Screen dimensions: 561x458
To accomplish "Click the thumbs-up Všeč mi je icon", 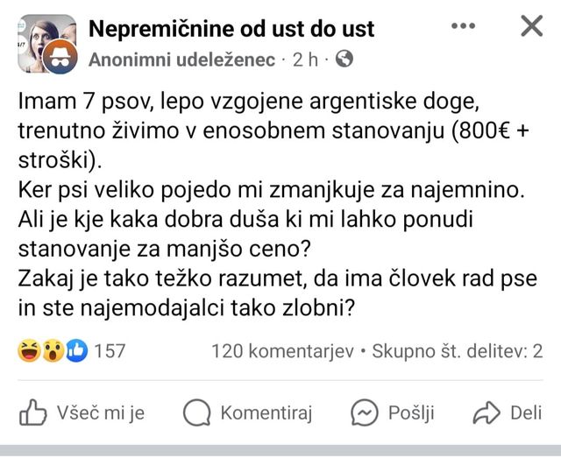I will click(x=32, y=412).
